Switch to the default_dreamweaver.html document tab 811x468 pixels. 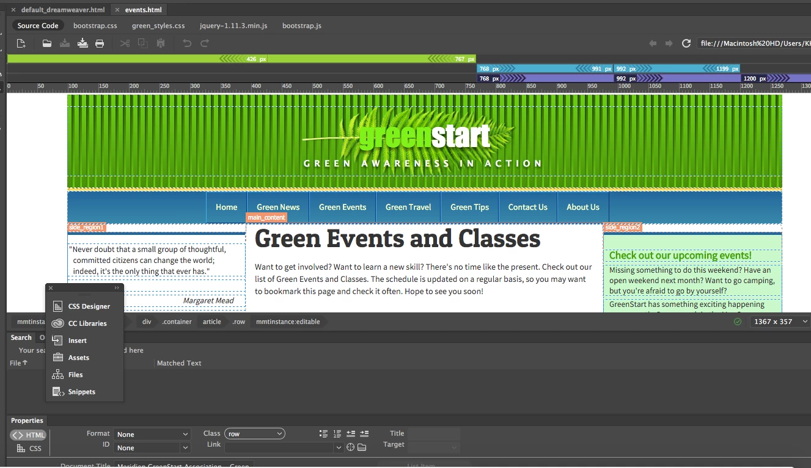click(62, 10)
